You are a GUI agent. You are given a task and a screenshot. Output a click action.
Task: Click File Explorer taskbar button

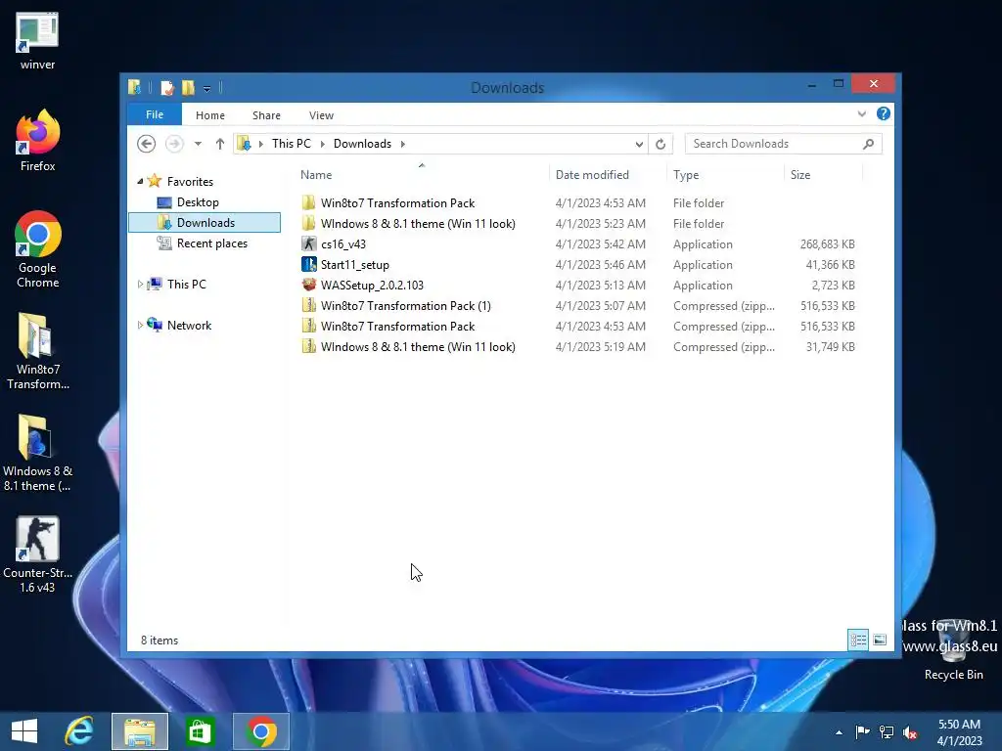140,731
